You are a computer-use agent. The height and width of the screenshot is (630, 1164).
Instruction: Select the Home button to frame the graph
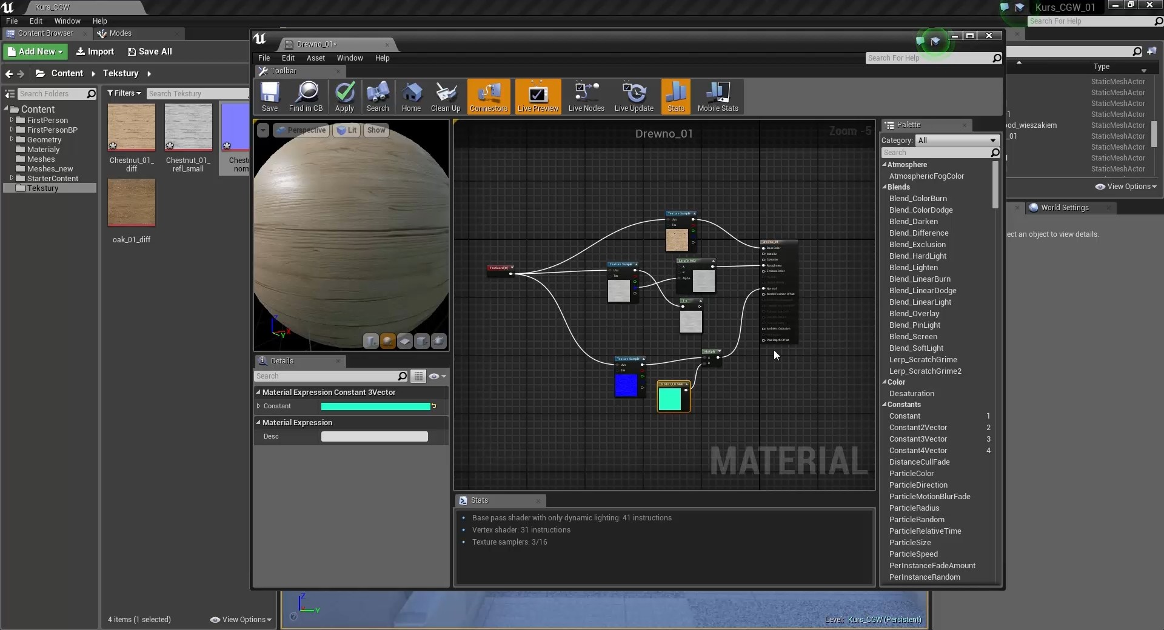click(411, 97)
